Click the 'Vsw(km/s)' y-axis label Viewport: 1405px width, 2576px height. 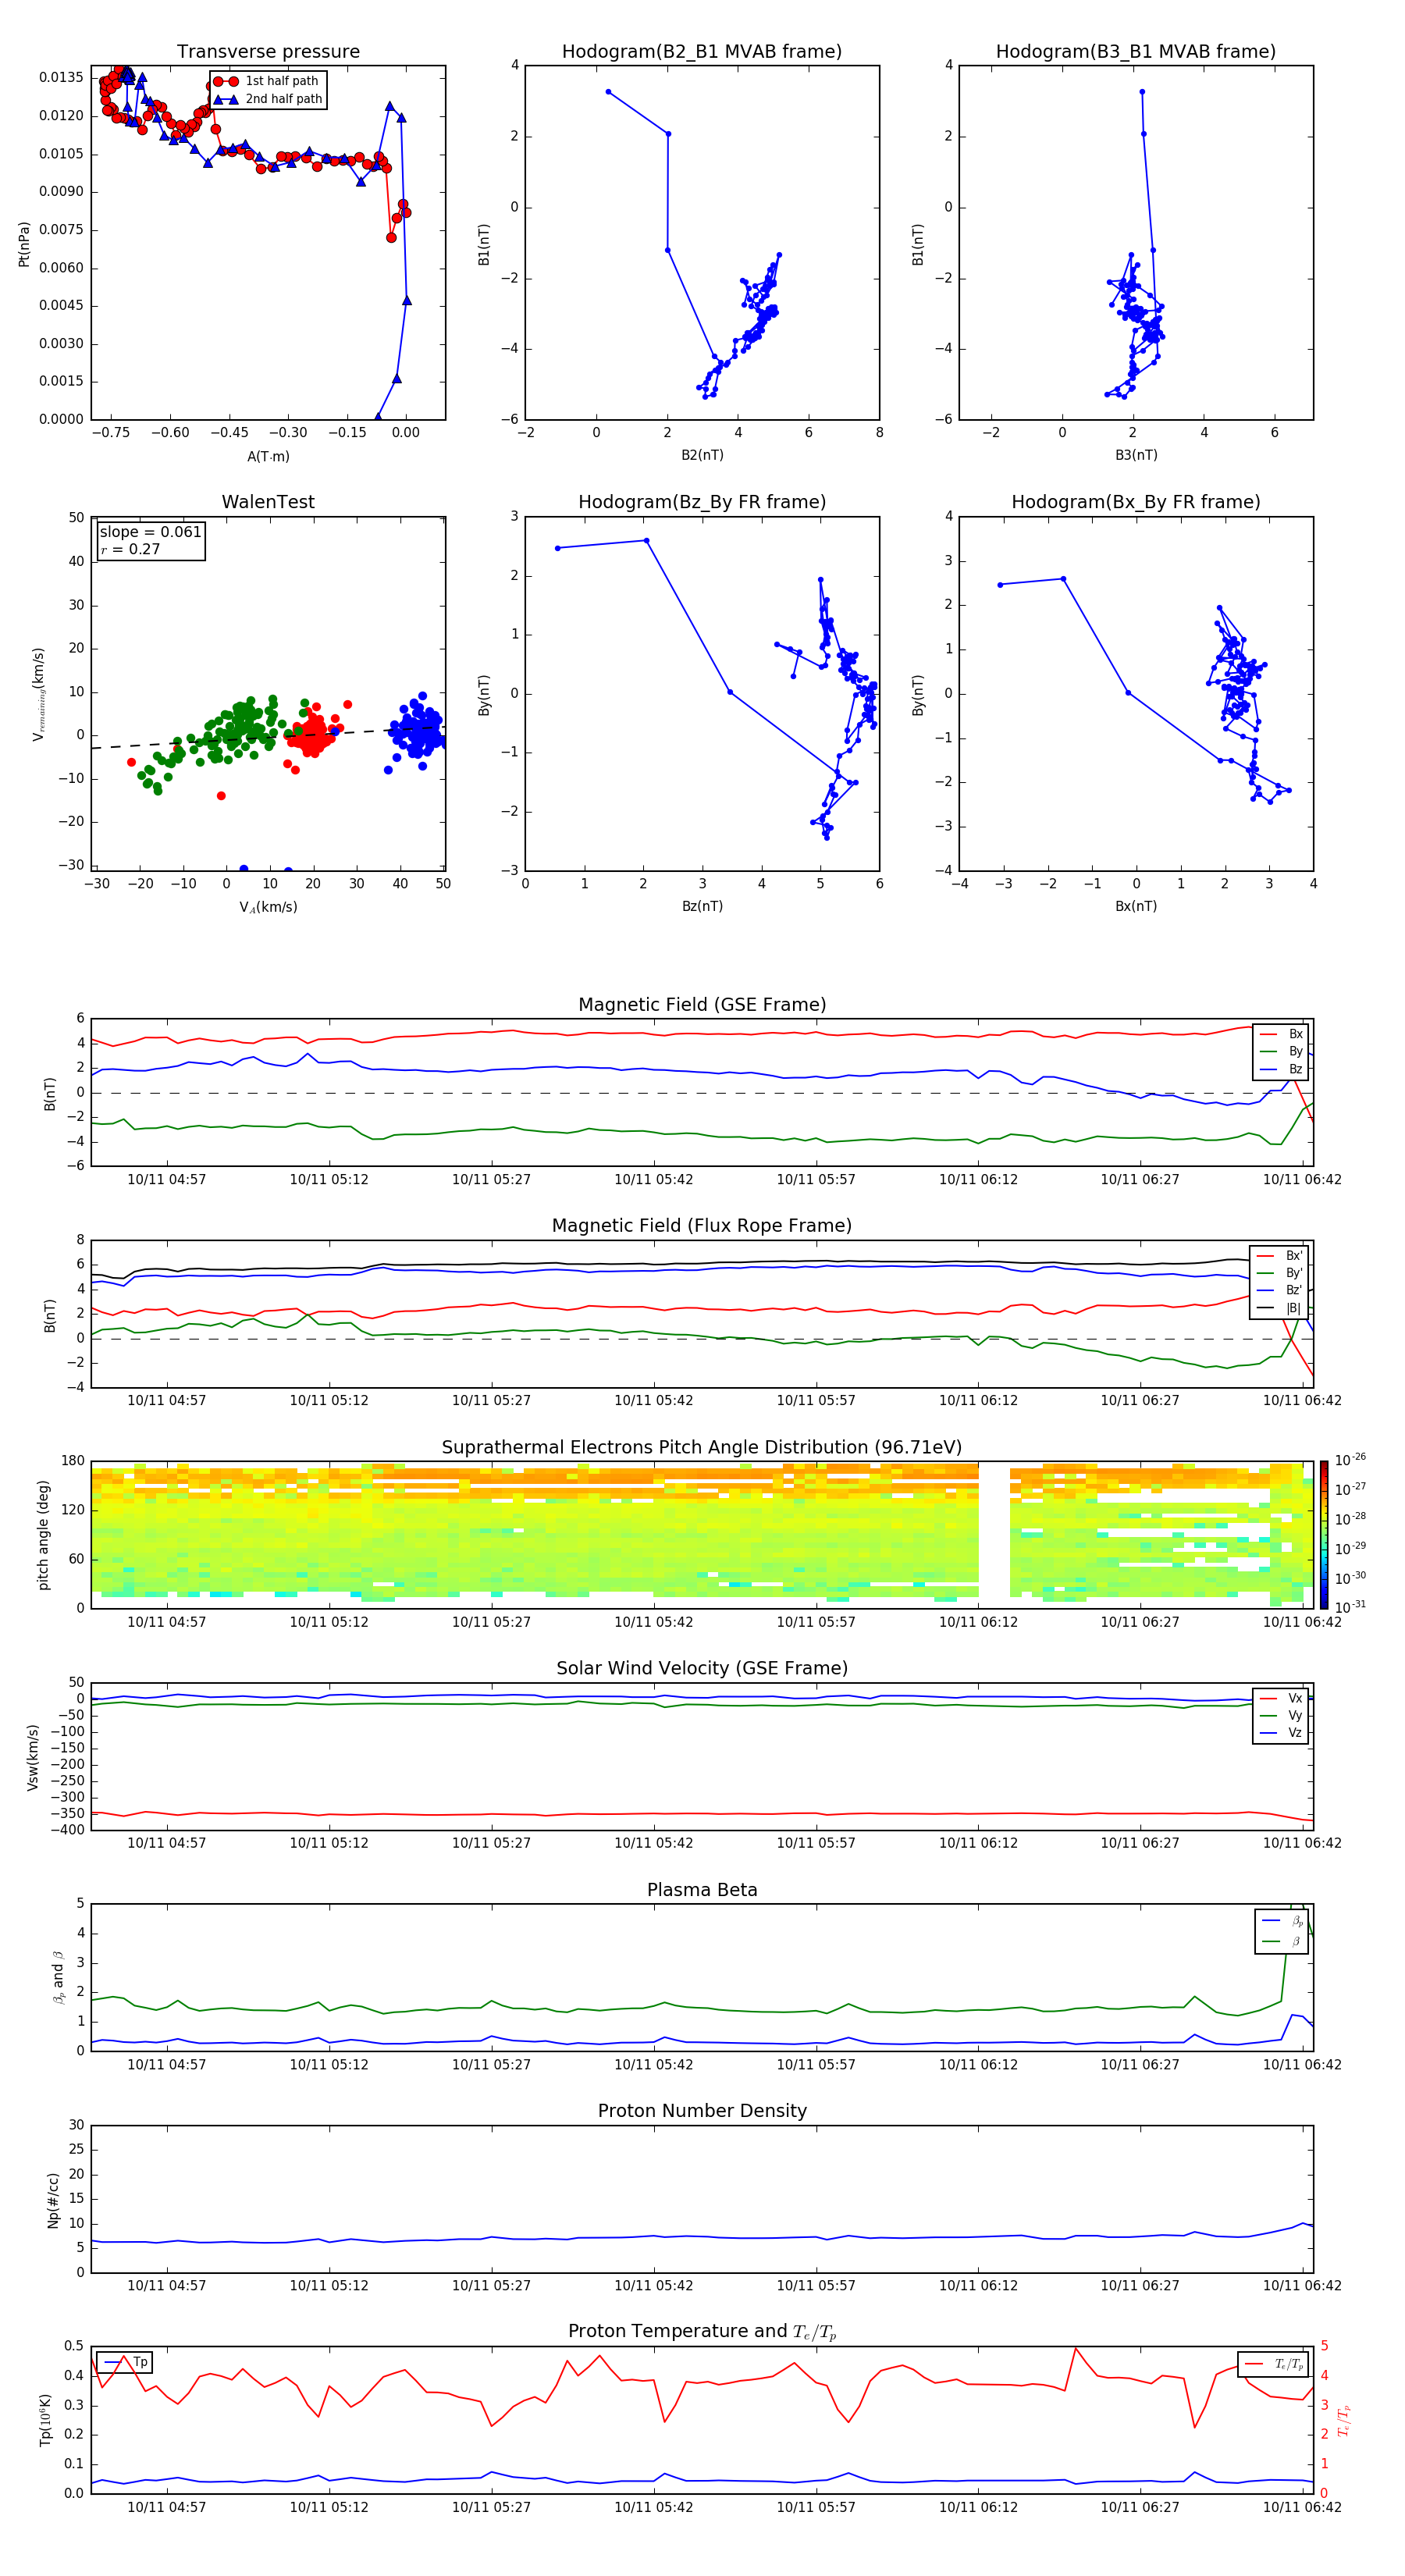(x=33, y=1757)
